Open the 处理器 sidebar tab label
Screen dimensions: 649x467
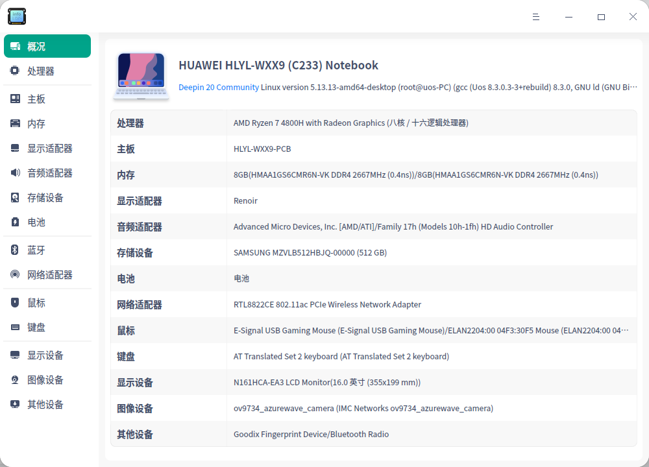point(40,71)
